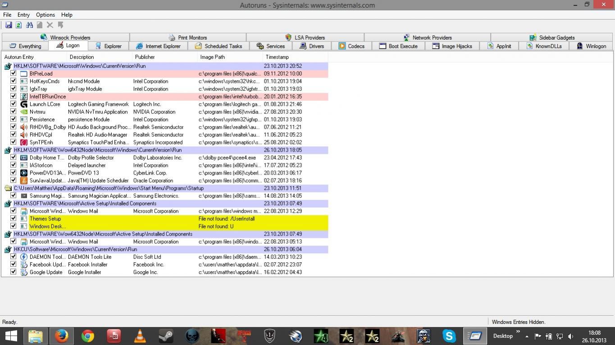Click the SynTPEnh Synaptics icon
Screen dimensions: 615x345
click(x=24, y=143)
